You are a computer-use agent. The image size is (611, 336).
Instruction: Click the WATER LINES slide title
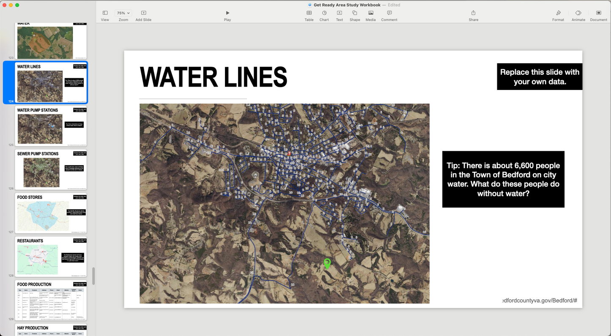click(x=214, y=78)
